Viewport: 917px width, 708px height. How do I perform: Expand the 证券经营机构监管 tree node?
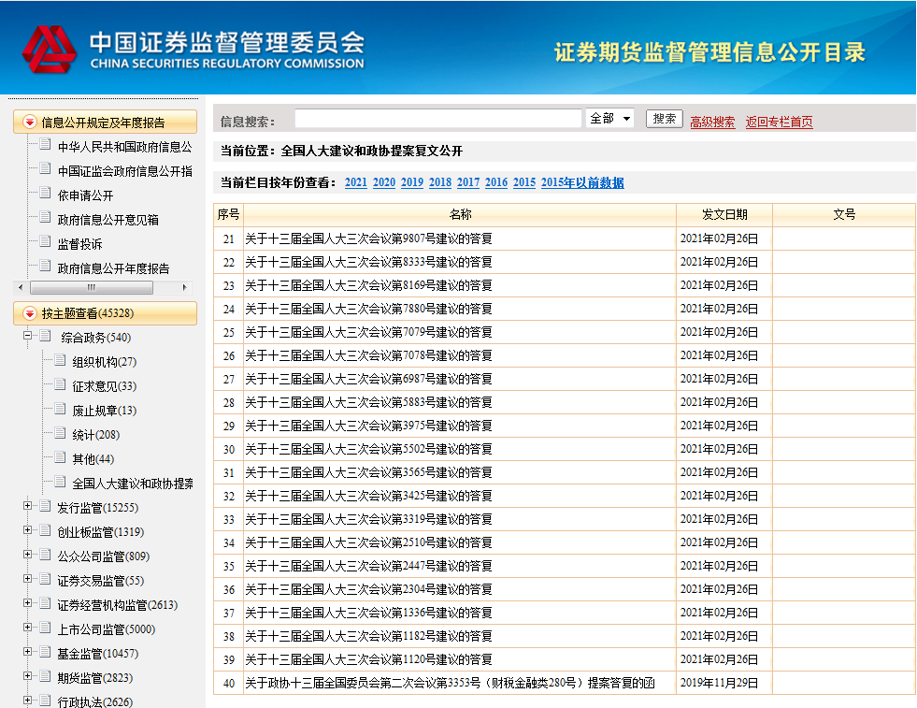coord(27,602)
